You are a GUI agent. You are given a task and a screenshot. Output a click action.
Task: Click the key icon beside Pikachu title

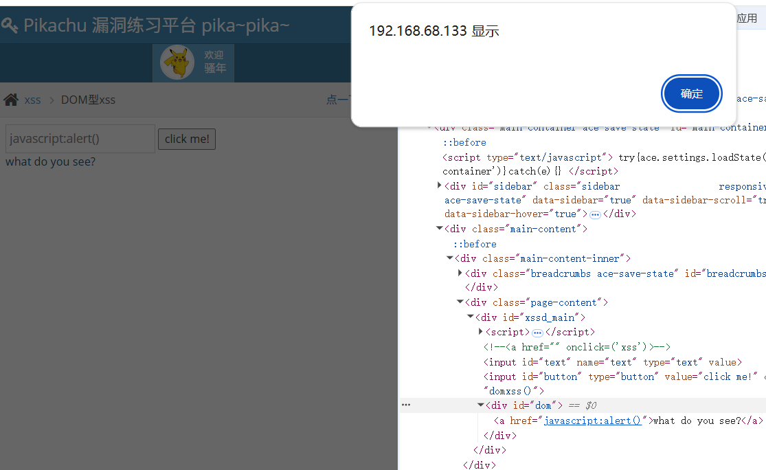click(10, 25)
